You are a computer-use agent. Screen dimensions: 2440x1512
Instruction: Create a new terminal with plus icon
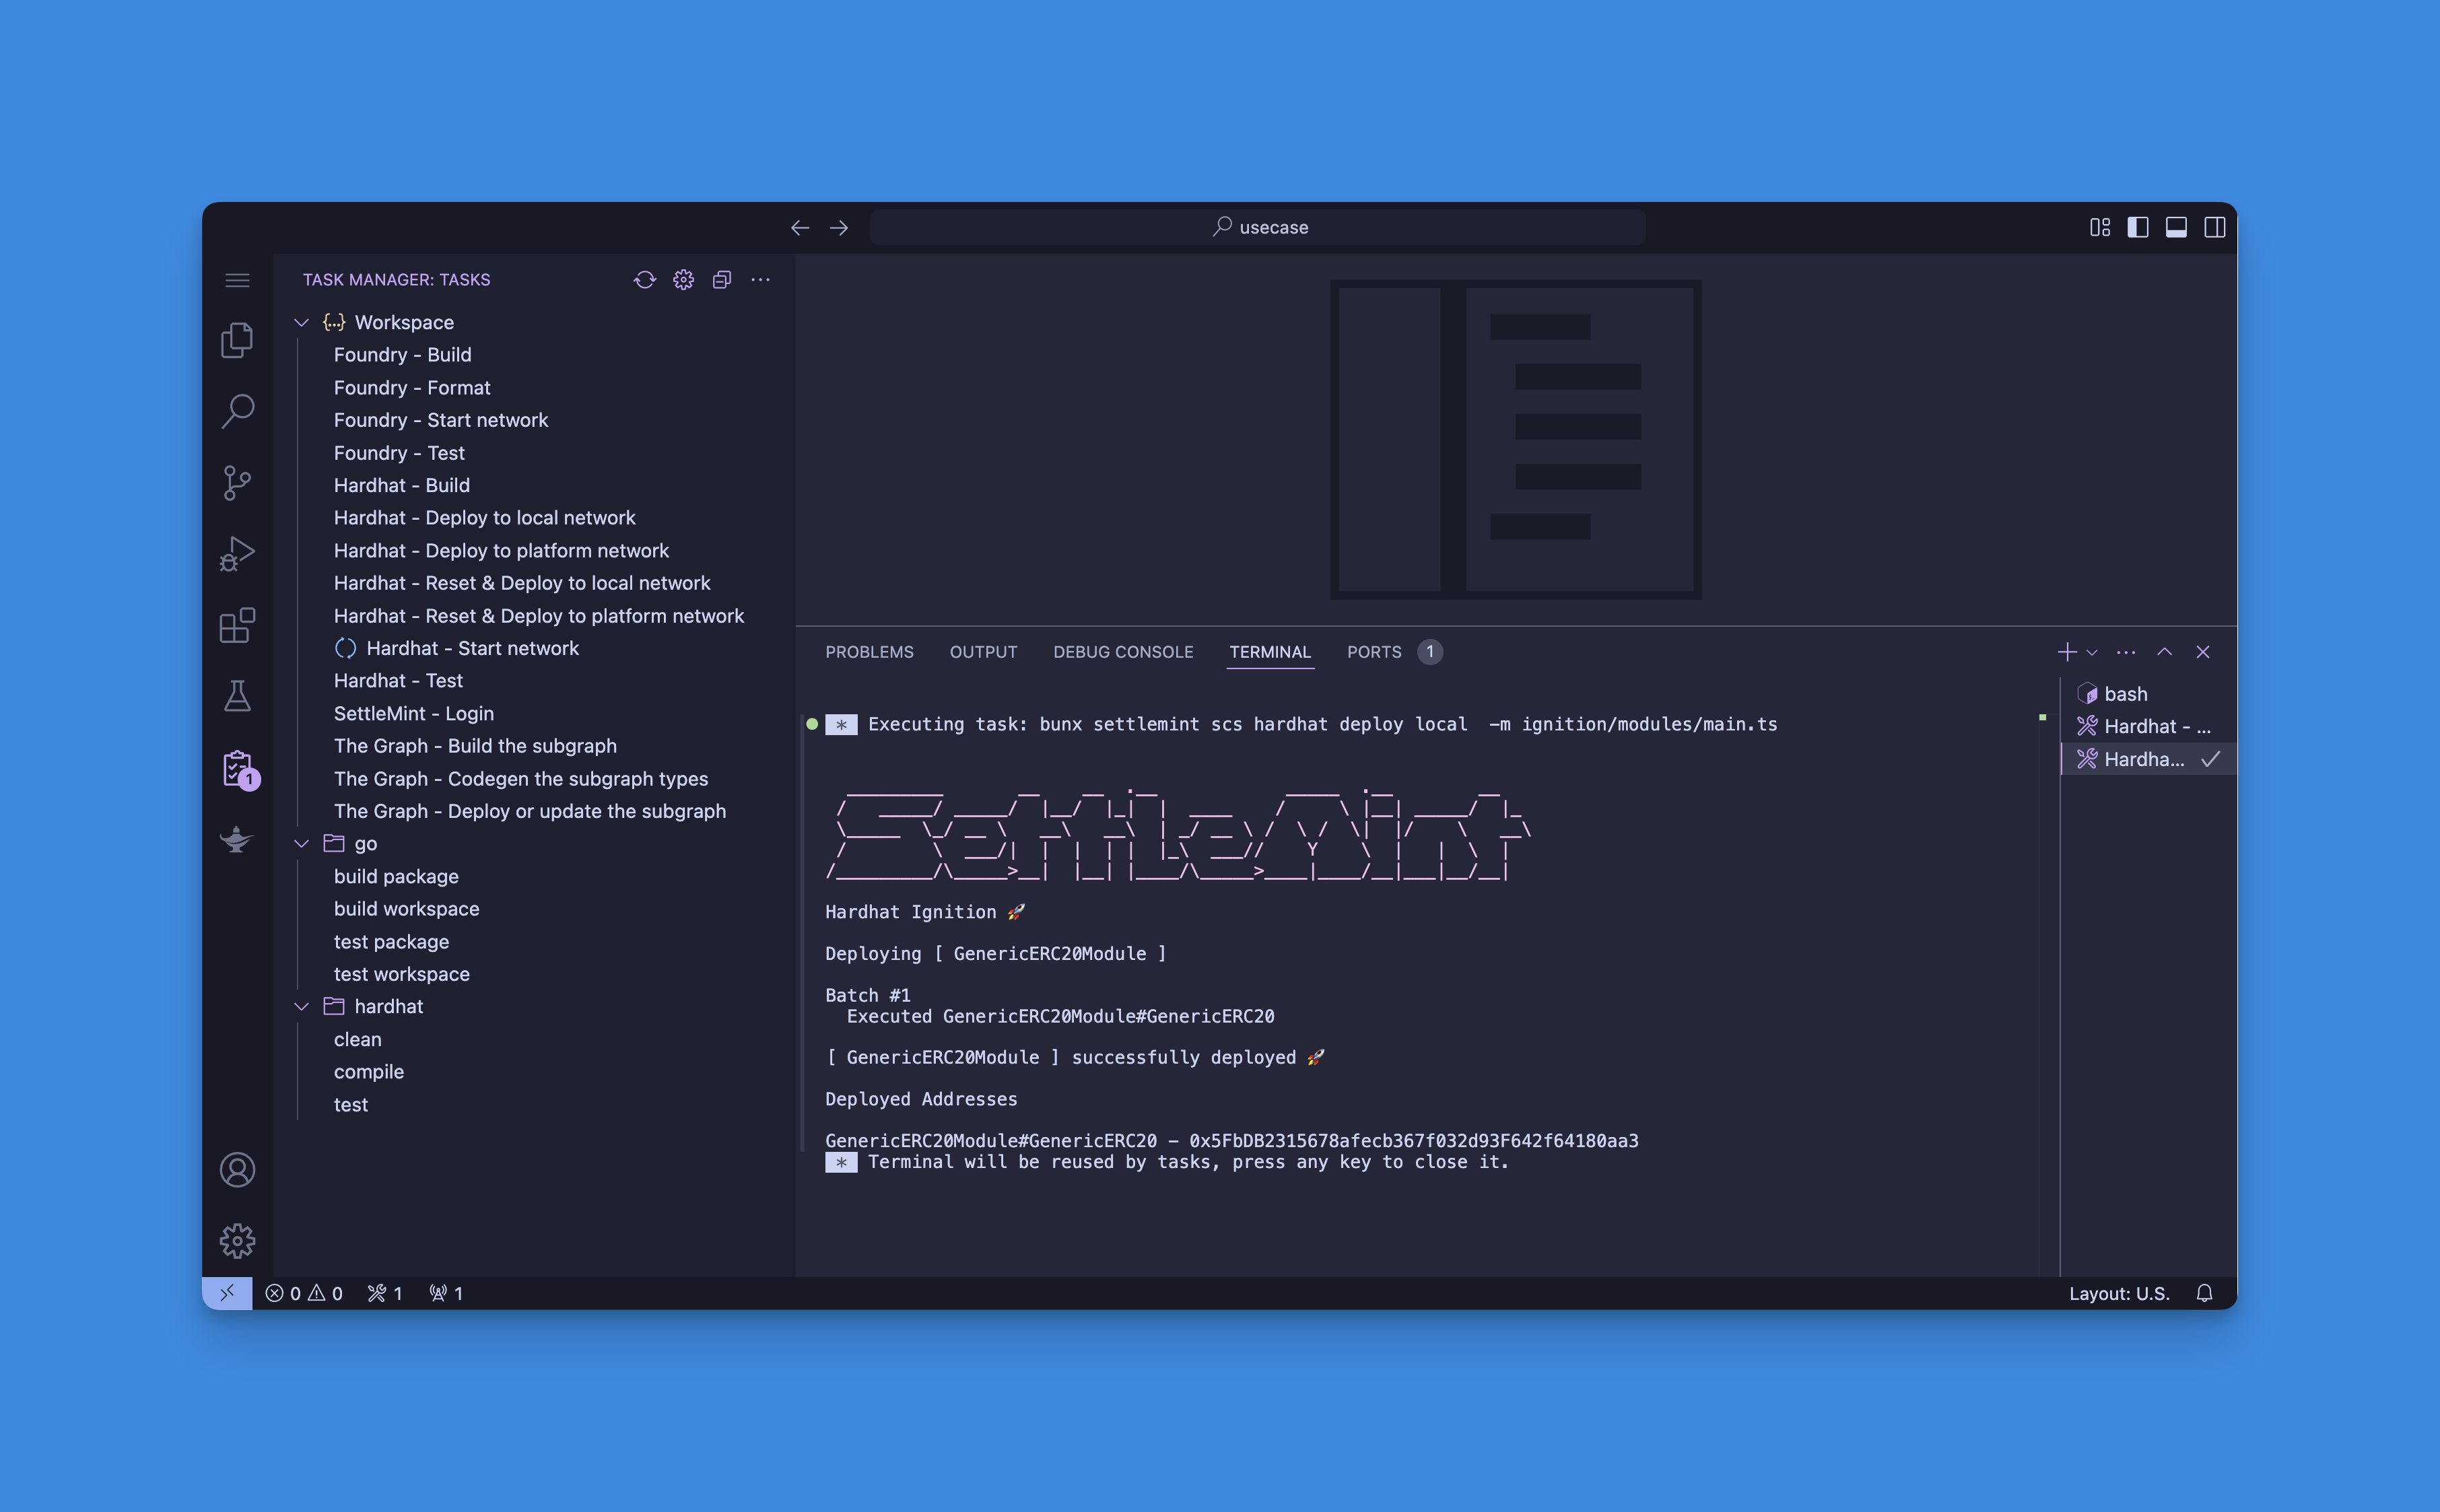click(x=2067, y=652)
